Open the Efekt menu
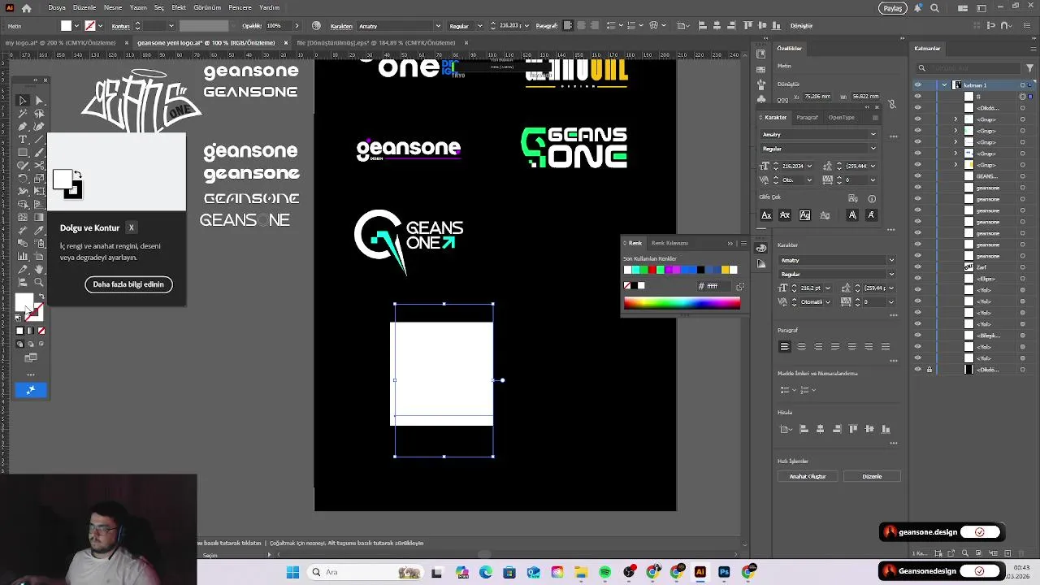The image size is (1040, 585). (x=179, y=8)
